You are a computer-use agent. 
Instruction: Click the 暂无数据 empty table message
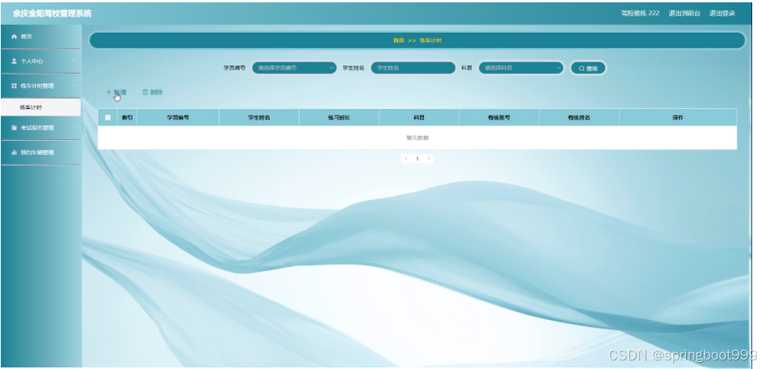(417, 138)
